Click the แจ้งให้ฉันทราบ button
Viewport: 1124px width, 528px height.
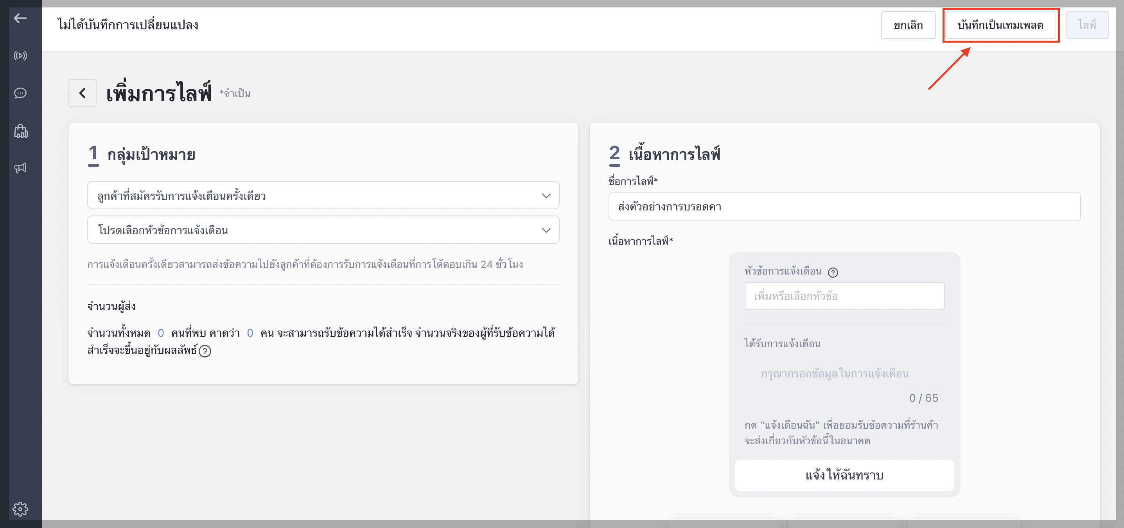click(844, 475)
